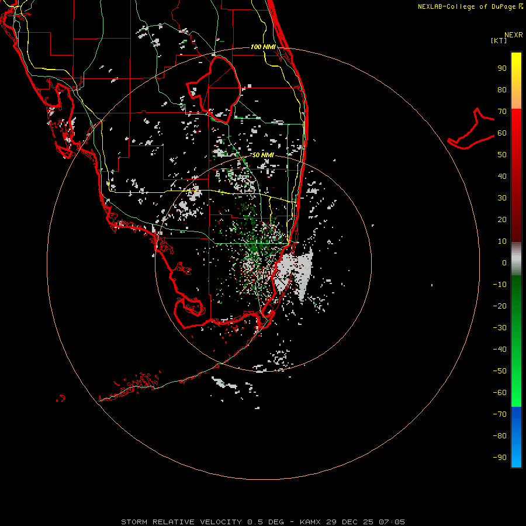Click the 100 NMI range ring label
Screen dimensions: 526x526
(x=263, y=47)
